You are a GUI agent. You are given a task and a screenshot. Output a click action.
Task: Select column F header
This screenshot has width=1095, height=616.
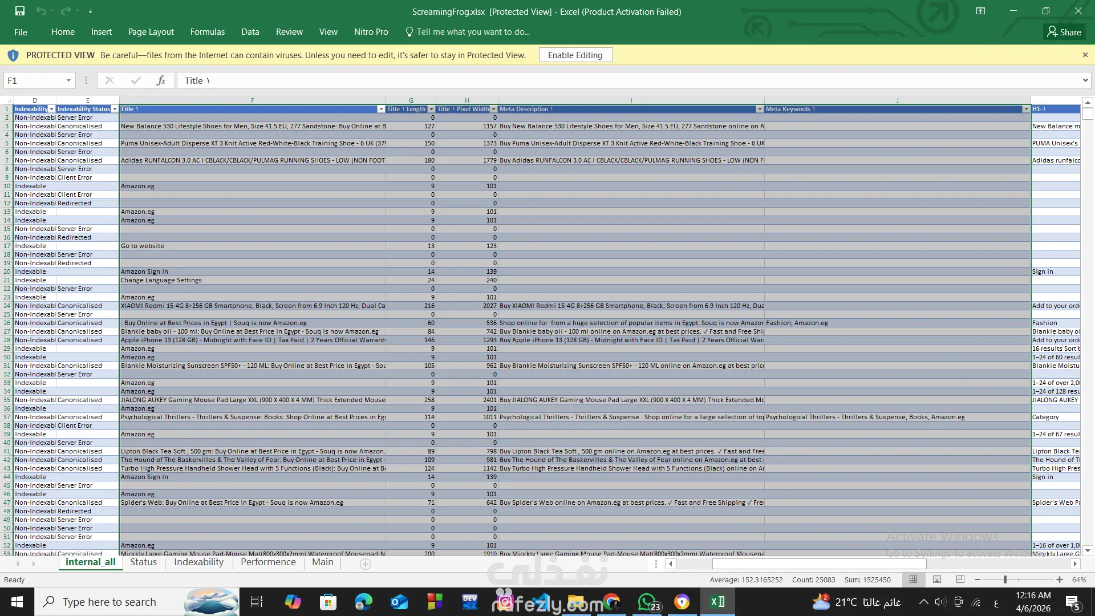tap(253, 100)
